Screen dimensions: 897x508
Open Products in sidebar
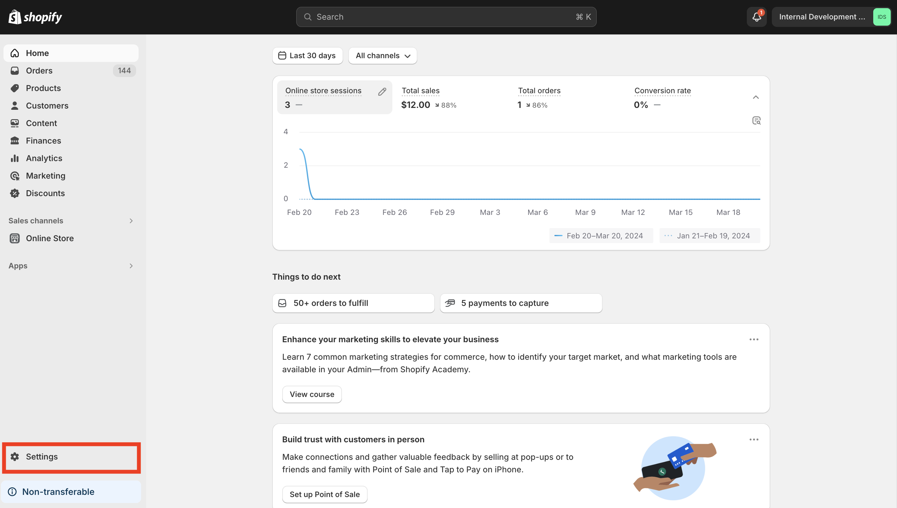pos(71,88)
